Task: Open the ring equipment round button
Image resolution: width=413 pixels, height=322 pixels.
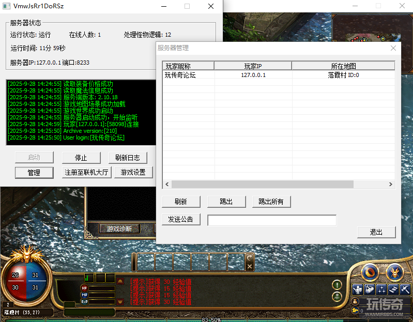Action: (x=370, y=272)
